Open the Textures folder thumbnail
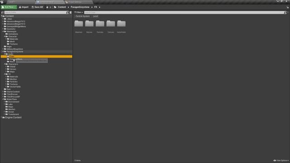 pyautogui.click(x=111, y=24)
